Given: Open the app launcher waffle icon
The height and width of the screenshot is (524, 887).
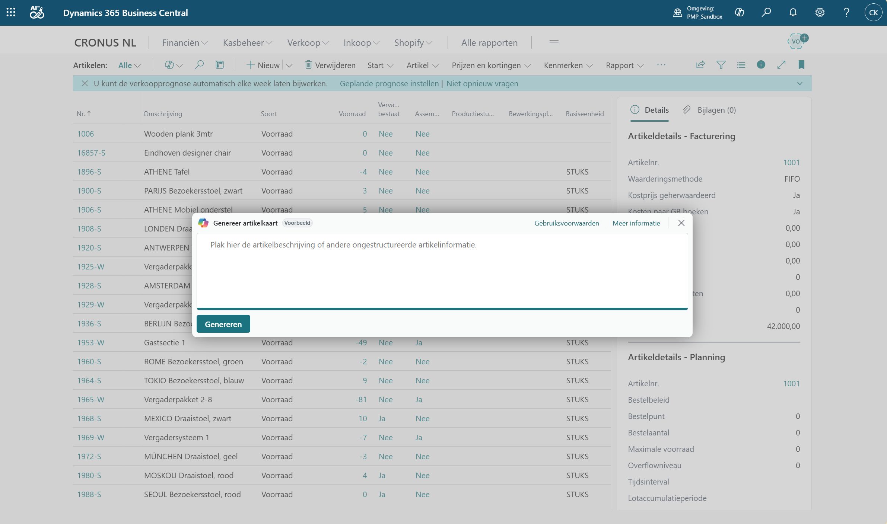Looking at the screenshot, I should click(11, 13).
